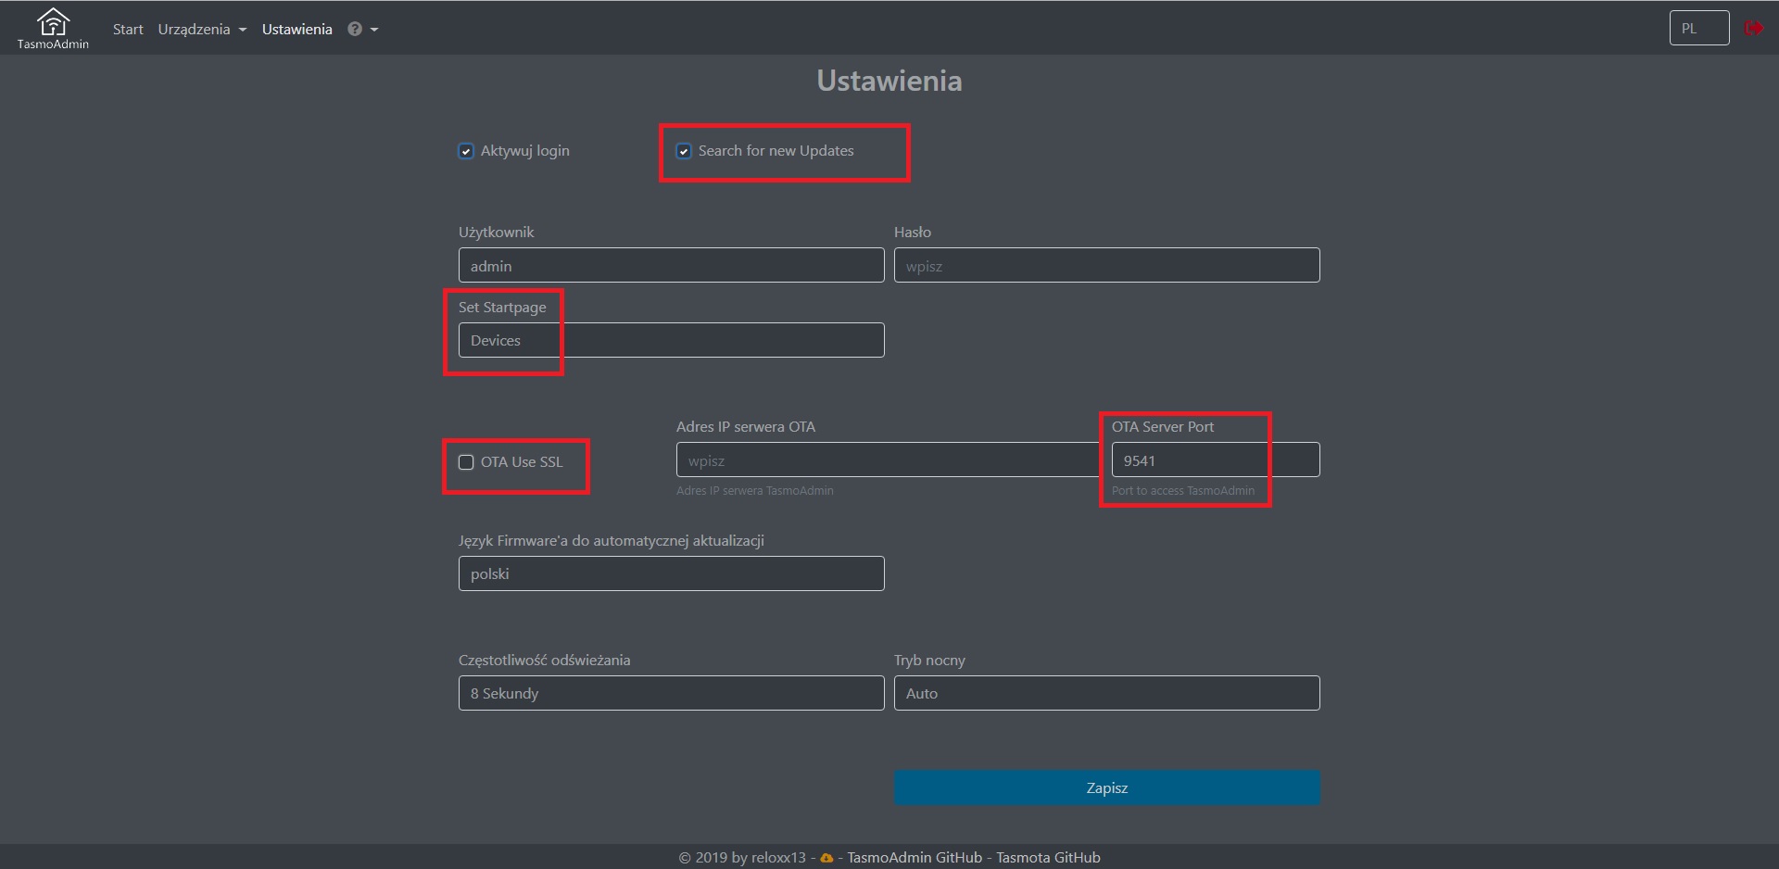Open the PL language dropdown

[1699, 28]
